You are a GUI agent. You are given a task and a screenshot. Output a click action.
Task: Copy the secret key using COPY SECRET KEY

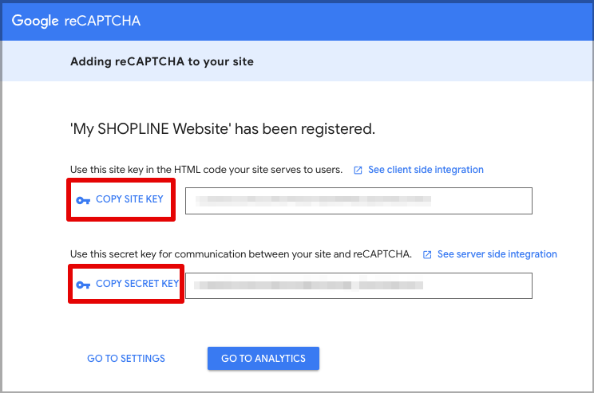point(126,284)
